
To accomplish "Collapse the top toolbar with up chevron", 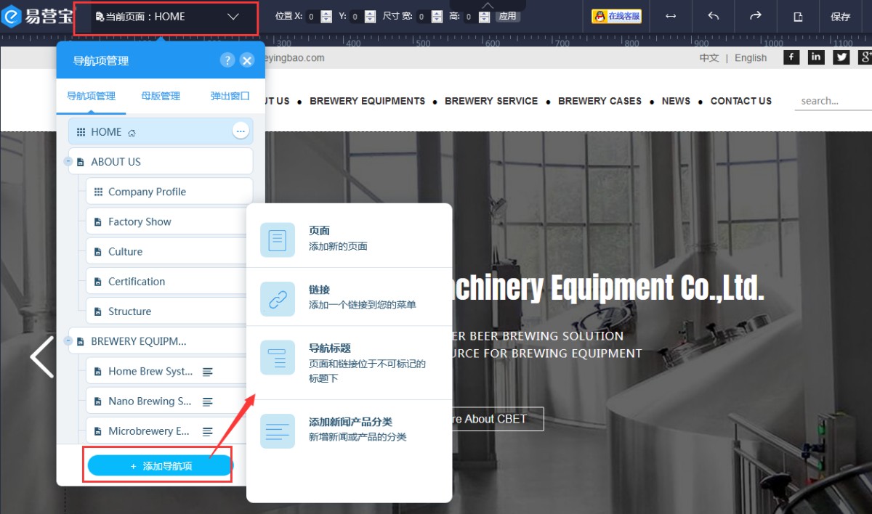I will 488,5.
